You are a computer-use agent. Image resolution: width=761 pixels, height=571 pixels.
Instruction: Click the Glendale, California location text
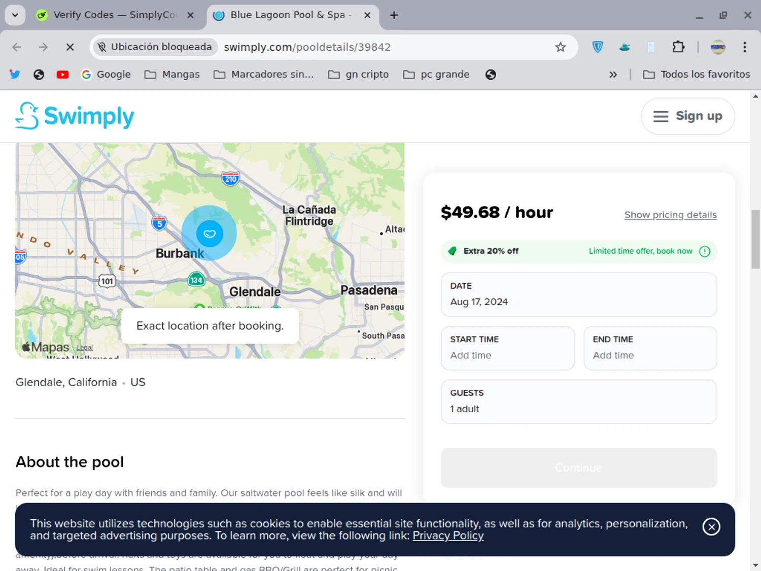(66, 382)
